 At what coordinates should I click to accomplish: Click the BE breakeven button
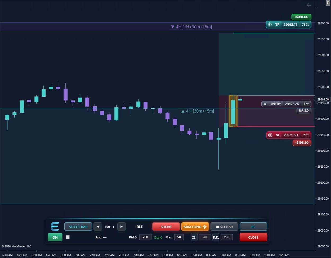pyautogui.click(x=253, y=227)
